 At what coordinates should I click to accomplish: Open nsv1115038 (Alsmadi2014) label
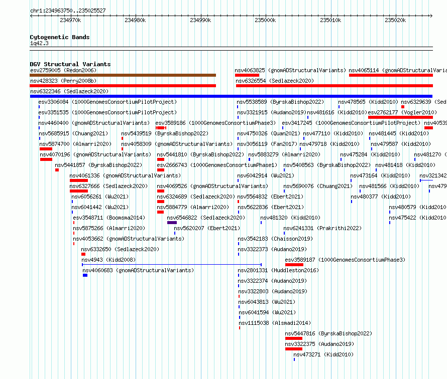point(275,323)
